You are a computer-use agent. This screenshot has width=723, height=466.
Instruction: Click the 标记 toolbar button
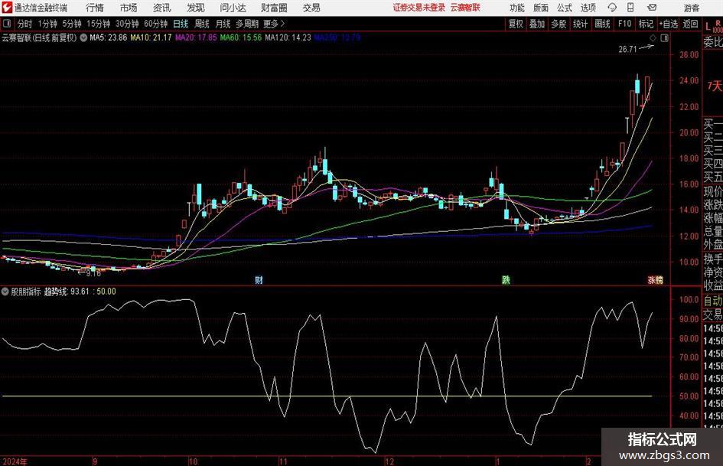[646, 24]
